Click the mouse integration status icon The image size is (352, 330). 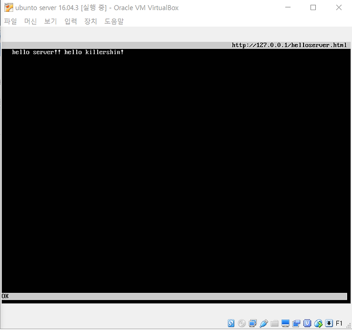tap(318, 323)
